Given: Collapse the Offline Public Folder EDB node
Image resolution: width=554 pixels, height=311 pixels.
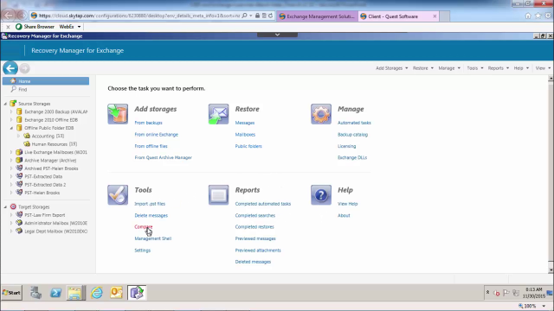Looking at the screenshot, I should pos(11,128).
